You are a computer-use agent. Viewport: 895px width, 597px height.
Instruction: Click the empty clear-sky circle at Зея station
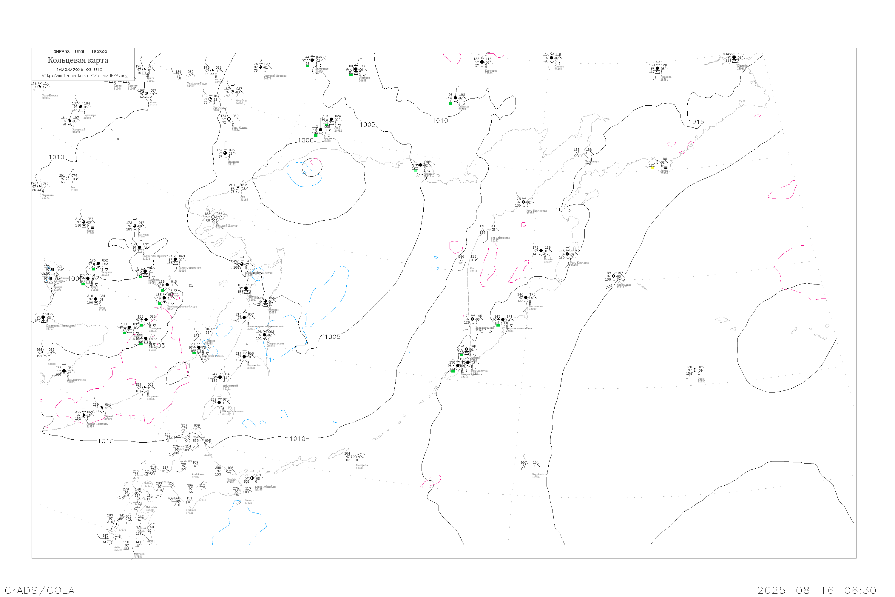point(68,179)
